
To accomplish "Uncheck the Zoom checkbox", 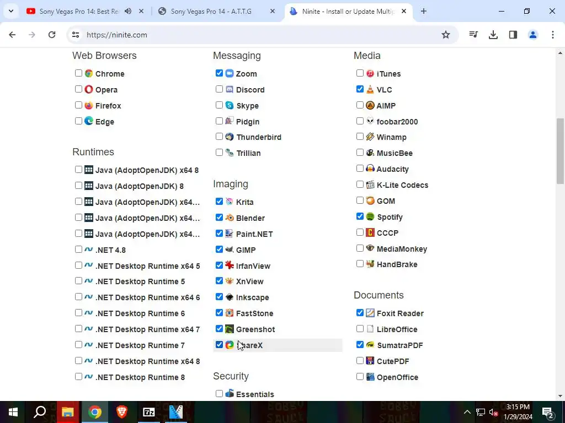I will 219,73.
